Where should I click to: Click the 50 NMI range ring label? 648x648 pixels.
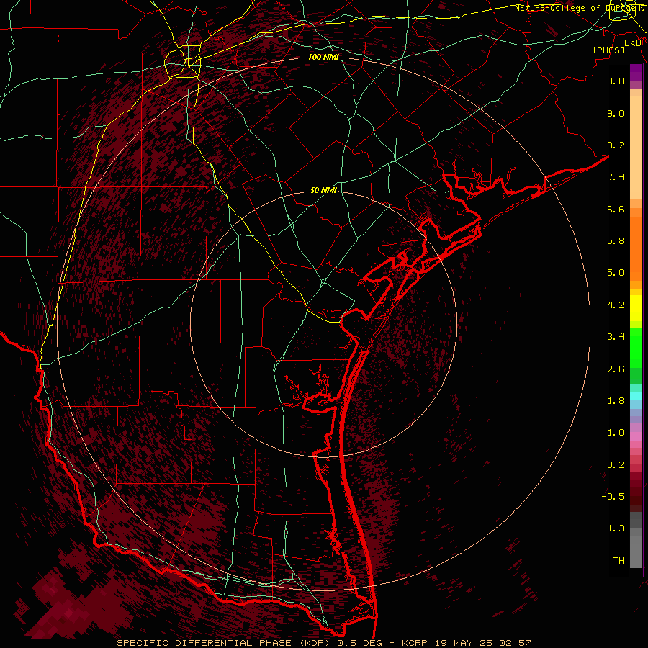tap(323, 190)
